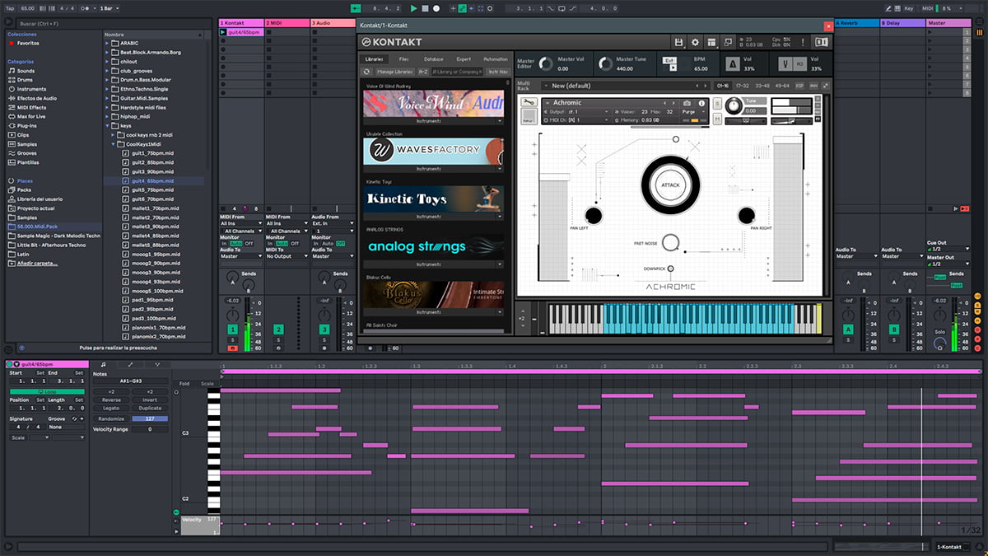Open the Achromic info icon
988x556 pixels.
[x=702, y=103]
